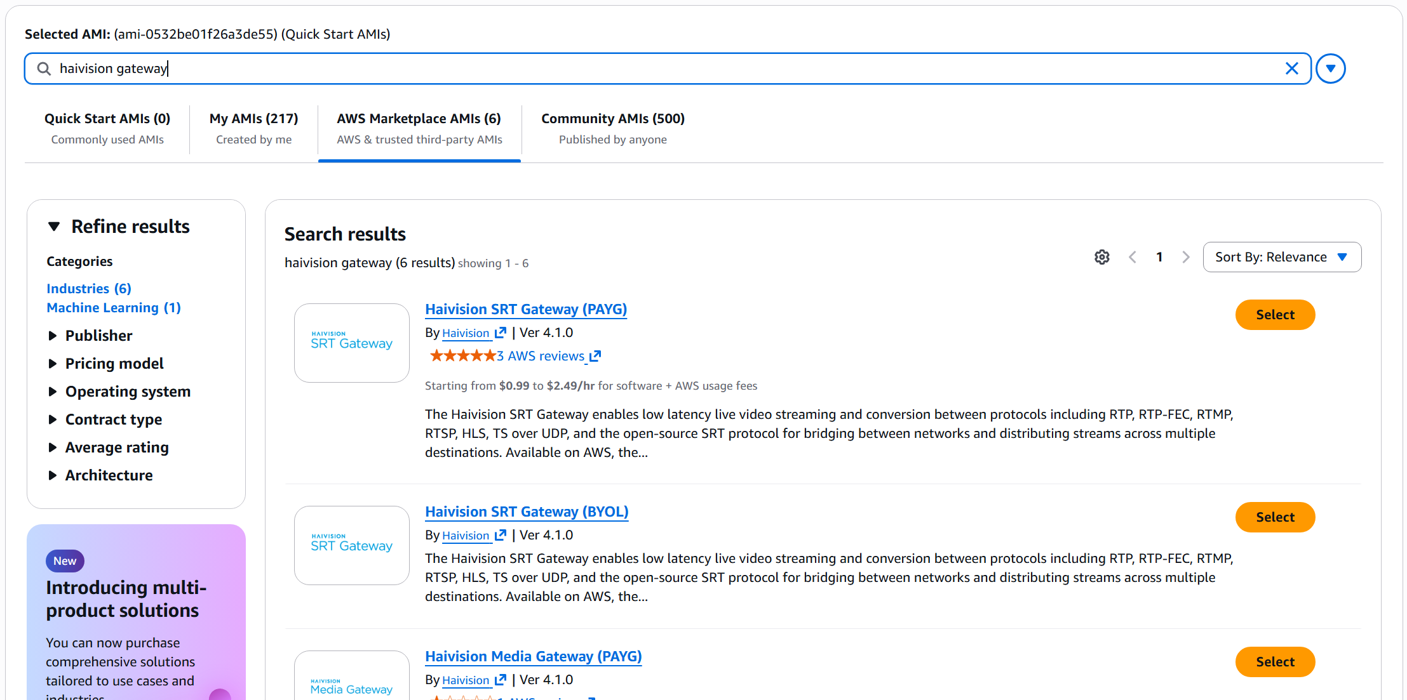The width and height of the screenshot is (1407, 700).
Task: Filter results by Industries category
Action: click(88, 288)
